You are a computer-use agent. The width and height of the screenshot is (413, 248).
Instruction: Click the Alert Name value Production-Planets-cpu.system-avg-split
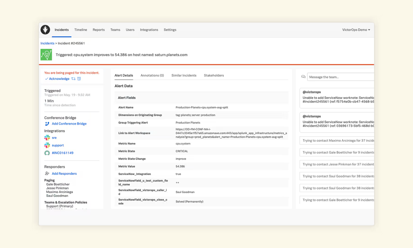[202, 107]
